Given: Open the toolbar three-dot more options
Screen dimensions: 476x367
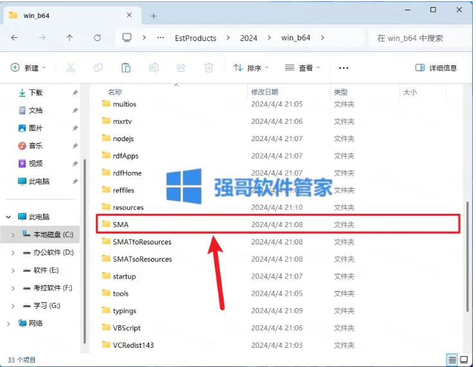Looking at the screenshot, I should (343, 68).
